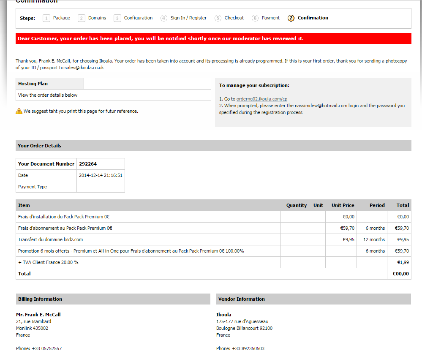Click the step 5 circle icon
The height and width of the screenshot is (359, 422).
[x=218, y=18]
